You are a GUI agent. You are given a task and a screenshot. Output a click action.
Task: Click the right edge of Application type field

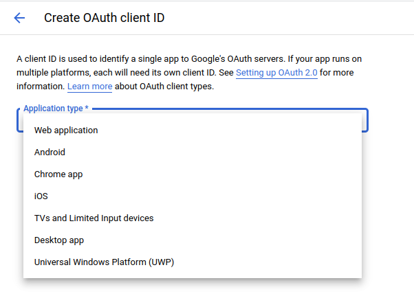pos(365,120)
